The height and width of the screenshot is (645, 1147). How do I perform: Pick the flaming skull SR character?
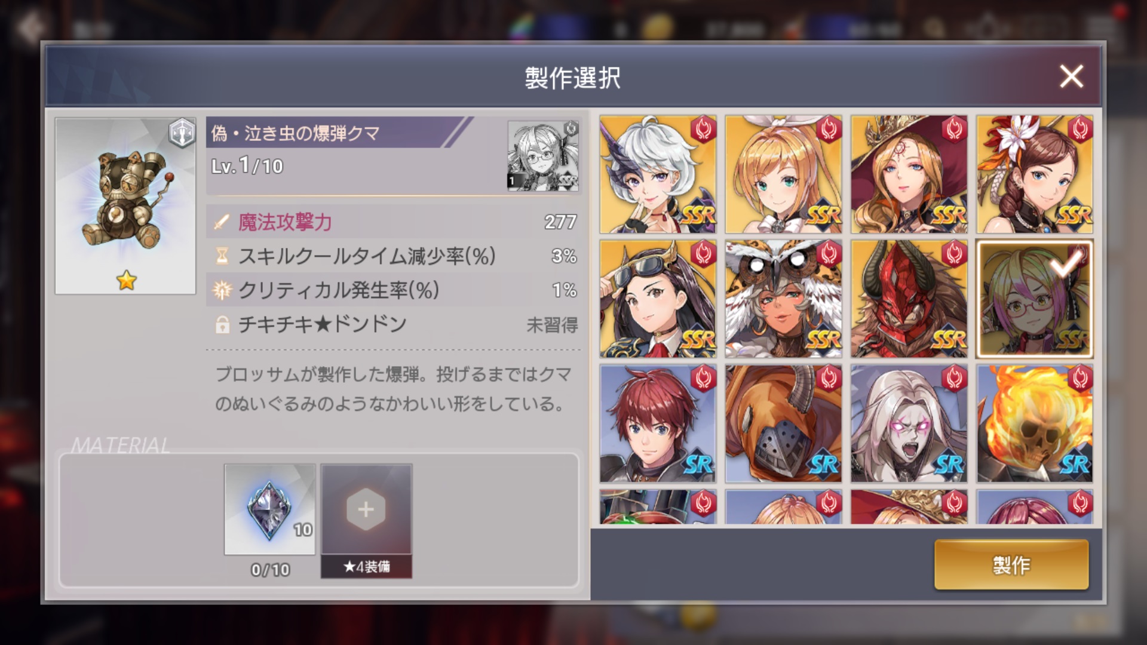(1035, 424)
